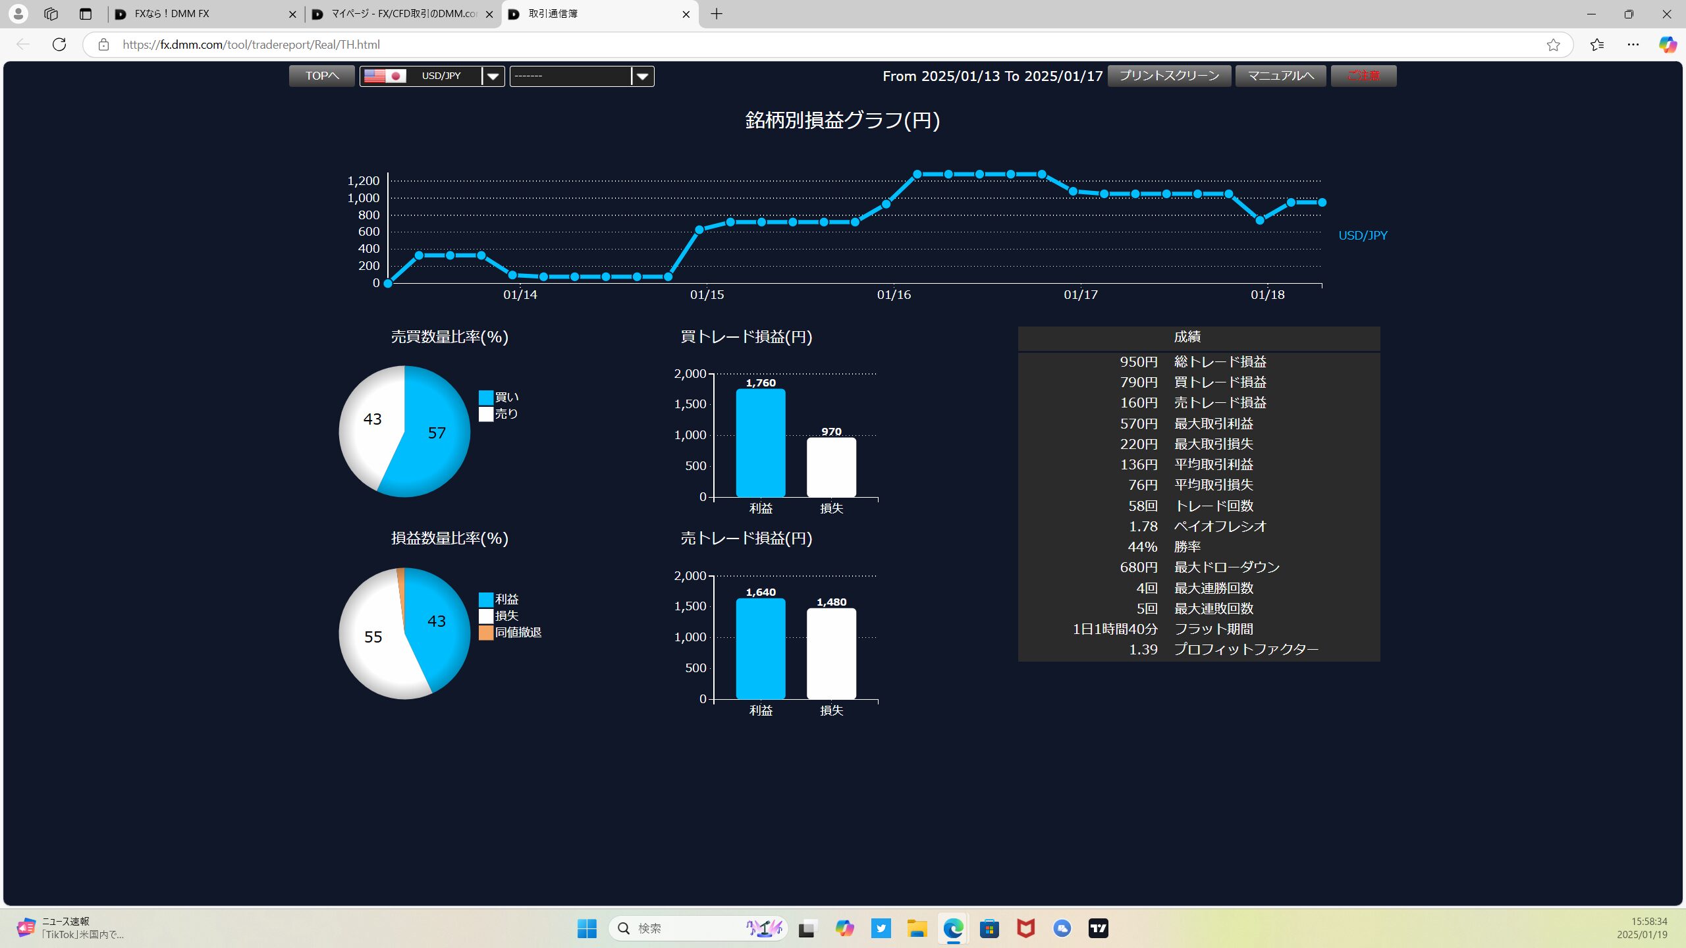Screen dimensions: 1686x948
Task: Open File Explorer from taskbar
Action: pyautogui.click(x=917, y=928)
